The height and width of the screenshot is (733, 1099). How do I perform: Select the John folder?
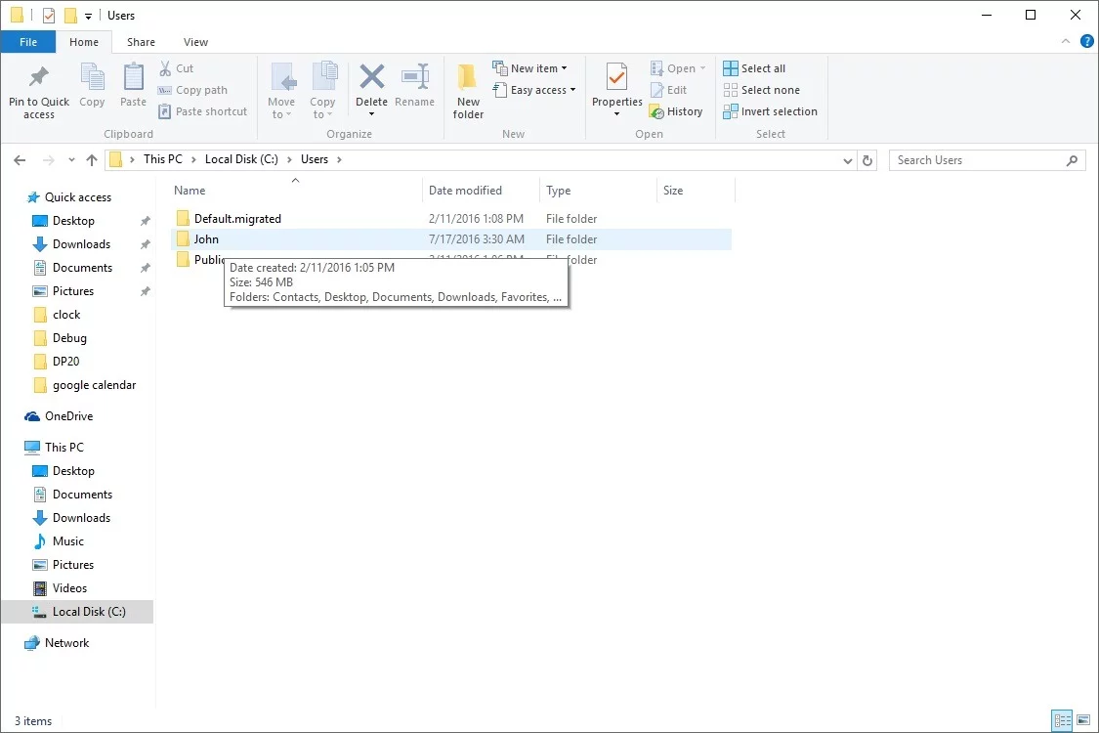pos(450,239)
